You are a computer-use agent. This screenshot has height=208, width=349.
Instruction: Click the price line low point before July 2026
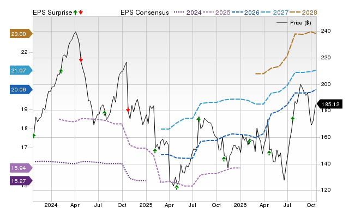click(x=284, y=180)
